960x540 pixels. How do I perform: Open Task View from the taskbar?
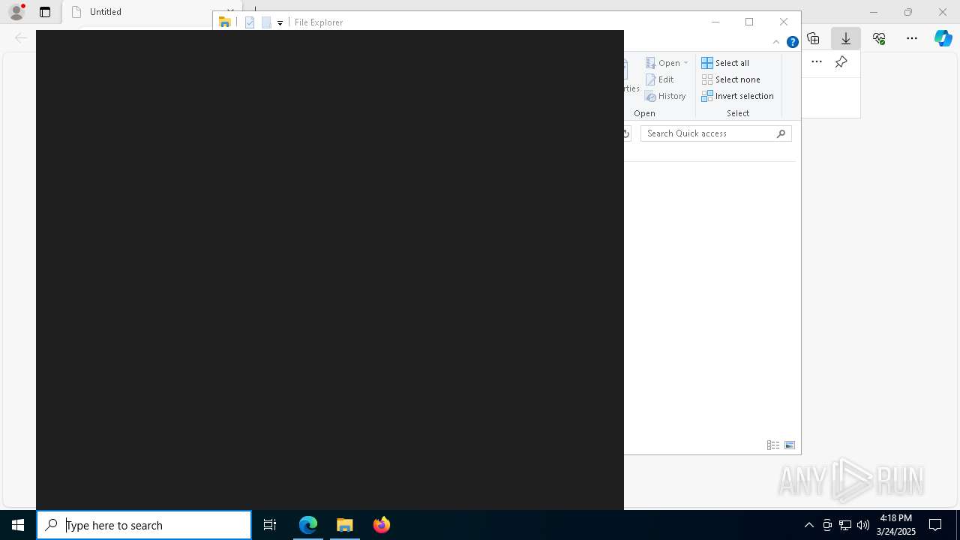(x=270, y=525)
